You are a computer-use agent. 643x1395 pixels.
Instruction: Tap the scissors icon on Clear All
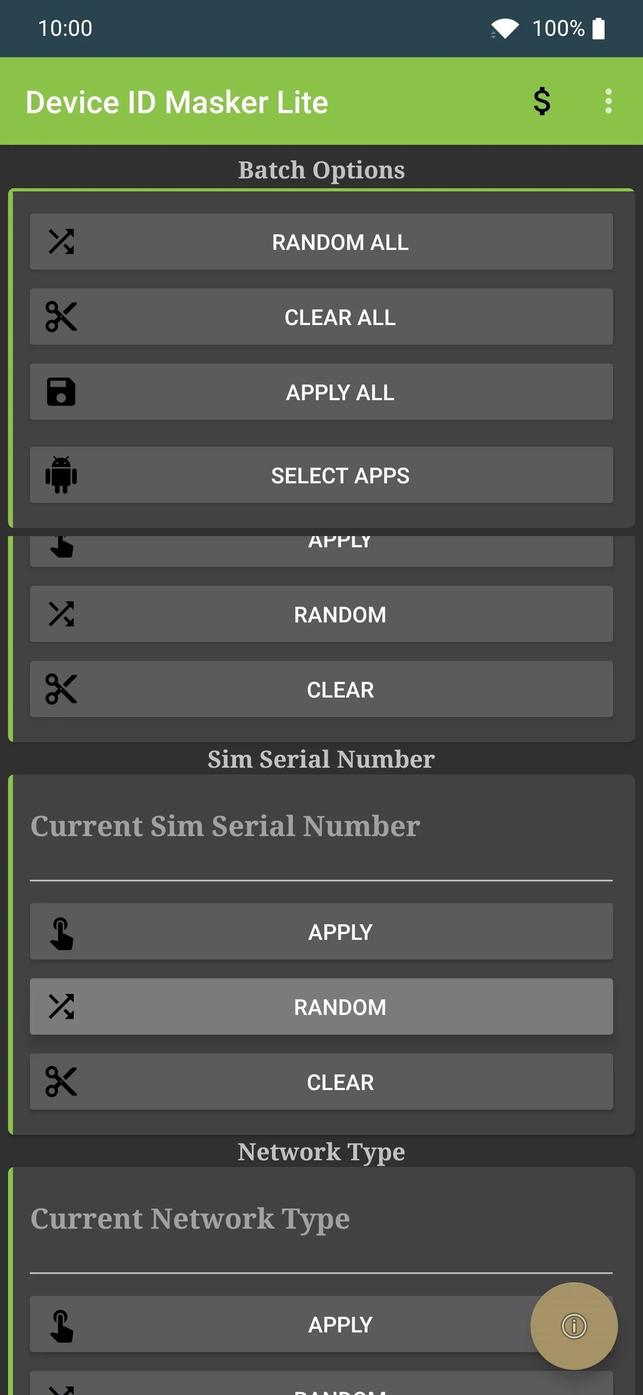click(61, 317)
